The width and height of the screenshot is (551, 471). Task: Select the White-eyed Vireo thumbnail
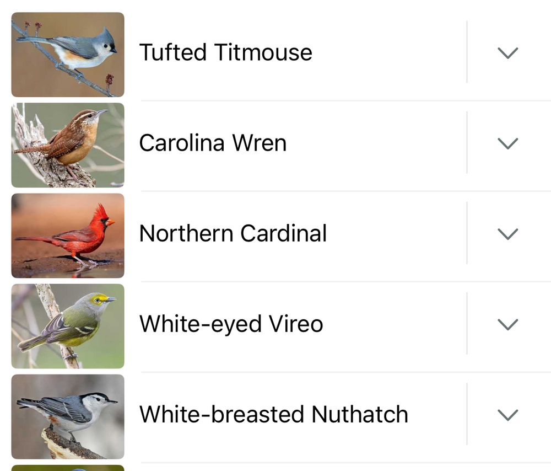click(x=68, y=324)
